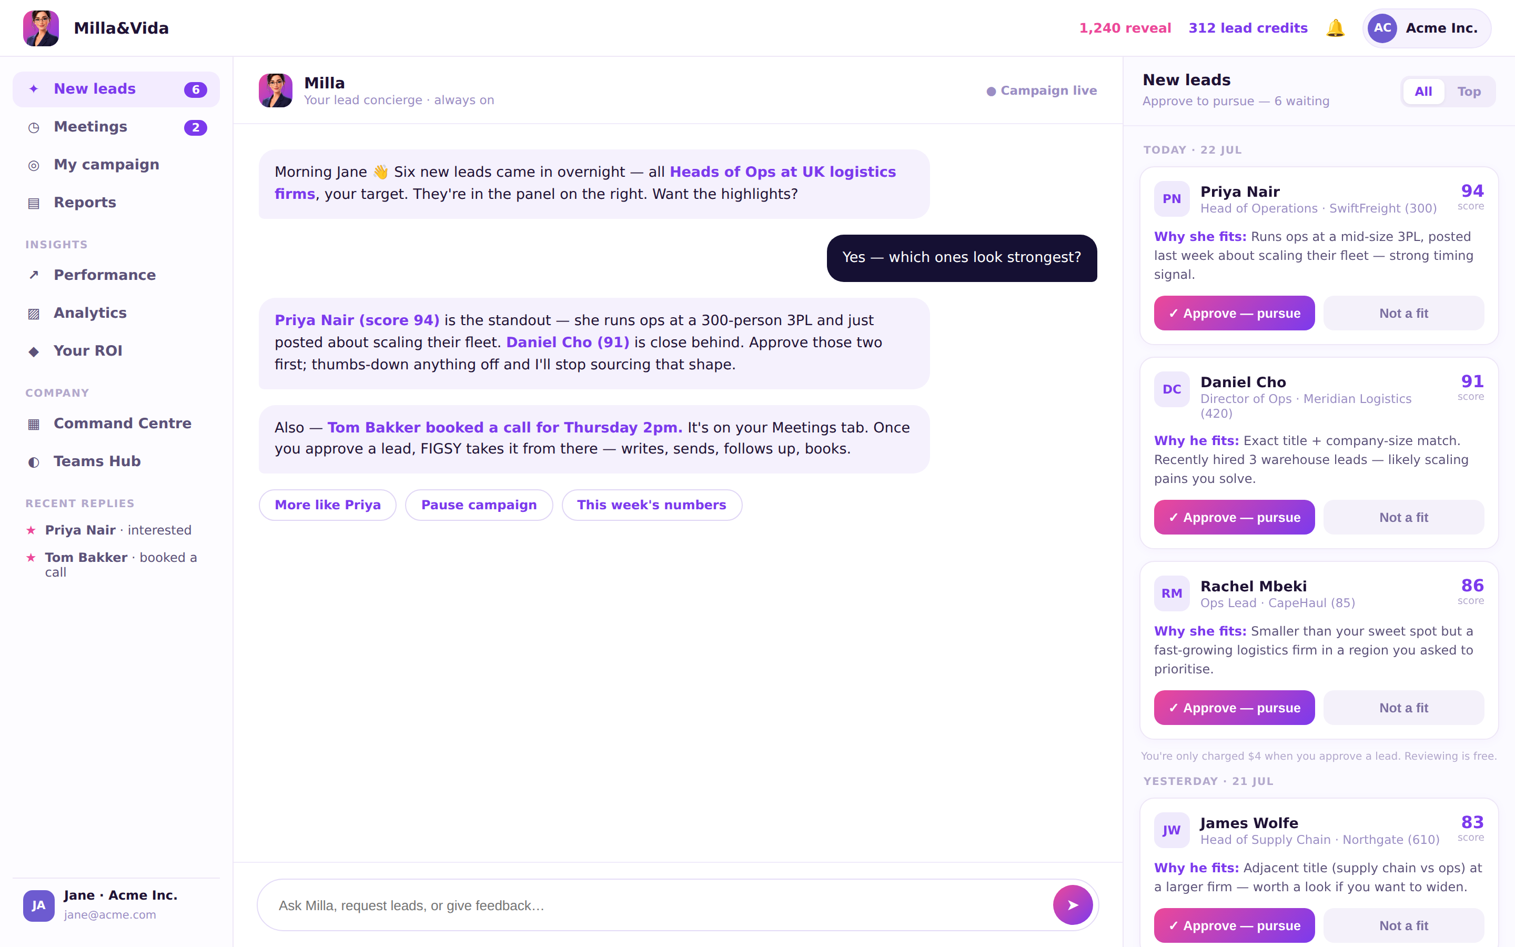Open Your ROI page
This screenshot has height=947, width=1515.
[116, 351]
